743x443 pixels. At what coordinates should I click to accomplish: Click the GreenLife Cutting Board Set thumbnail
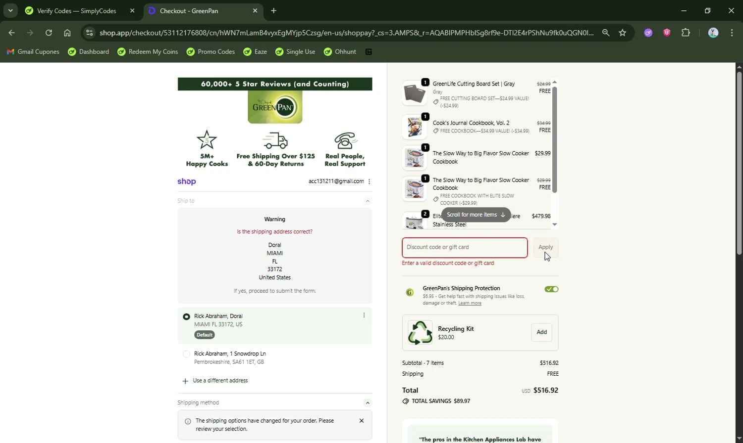(x=415, y=93)
